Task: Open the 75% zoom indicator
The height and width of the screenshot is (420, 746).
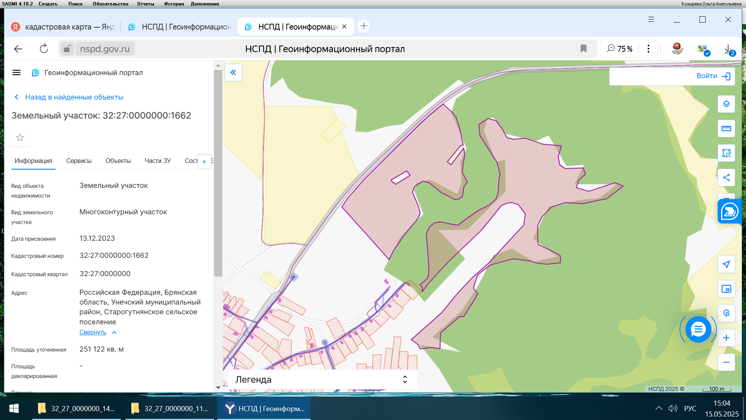Action: [x=619, y=49]
